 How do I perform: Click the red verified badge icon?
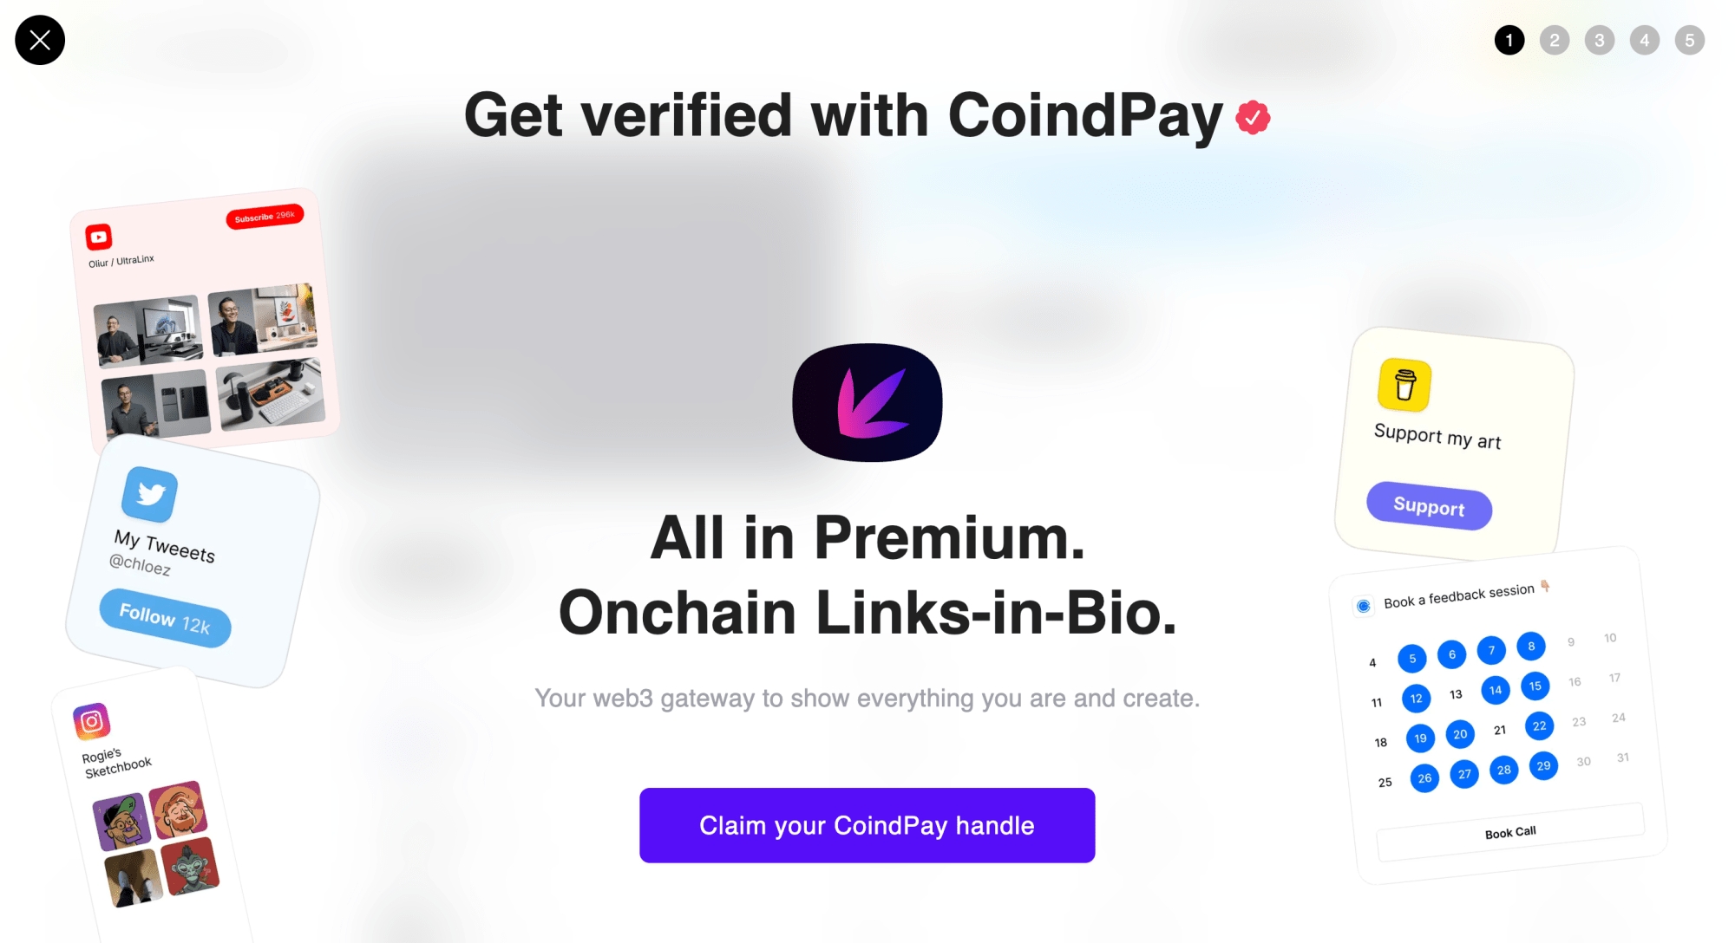tap(1253, 117)
